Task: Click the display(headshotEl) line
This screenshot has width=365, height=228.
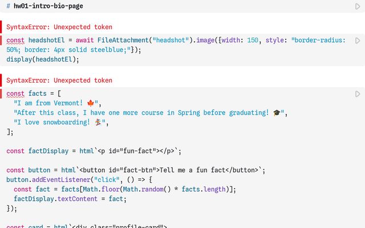Action: pos(43,59)
